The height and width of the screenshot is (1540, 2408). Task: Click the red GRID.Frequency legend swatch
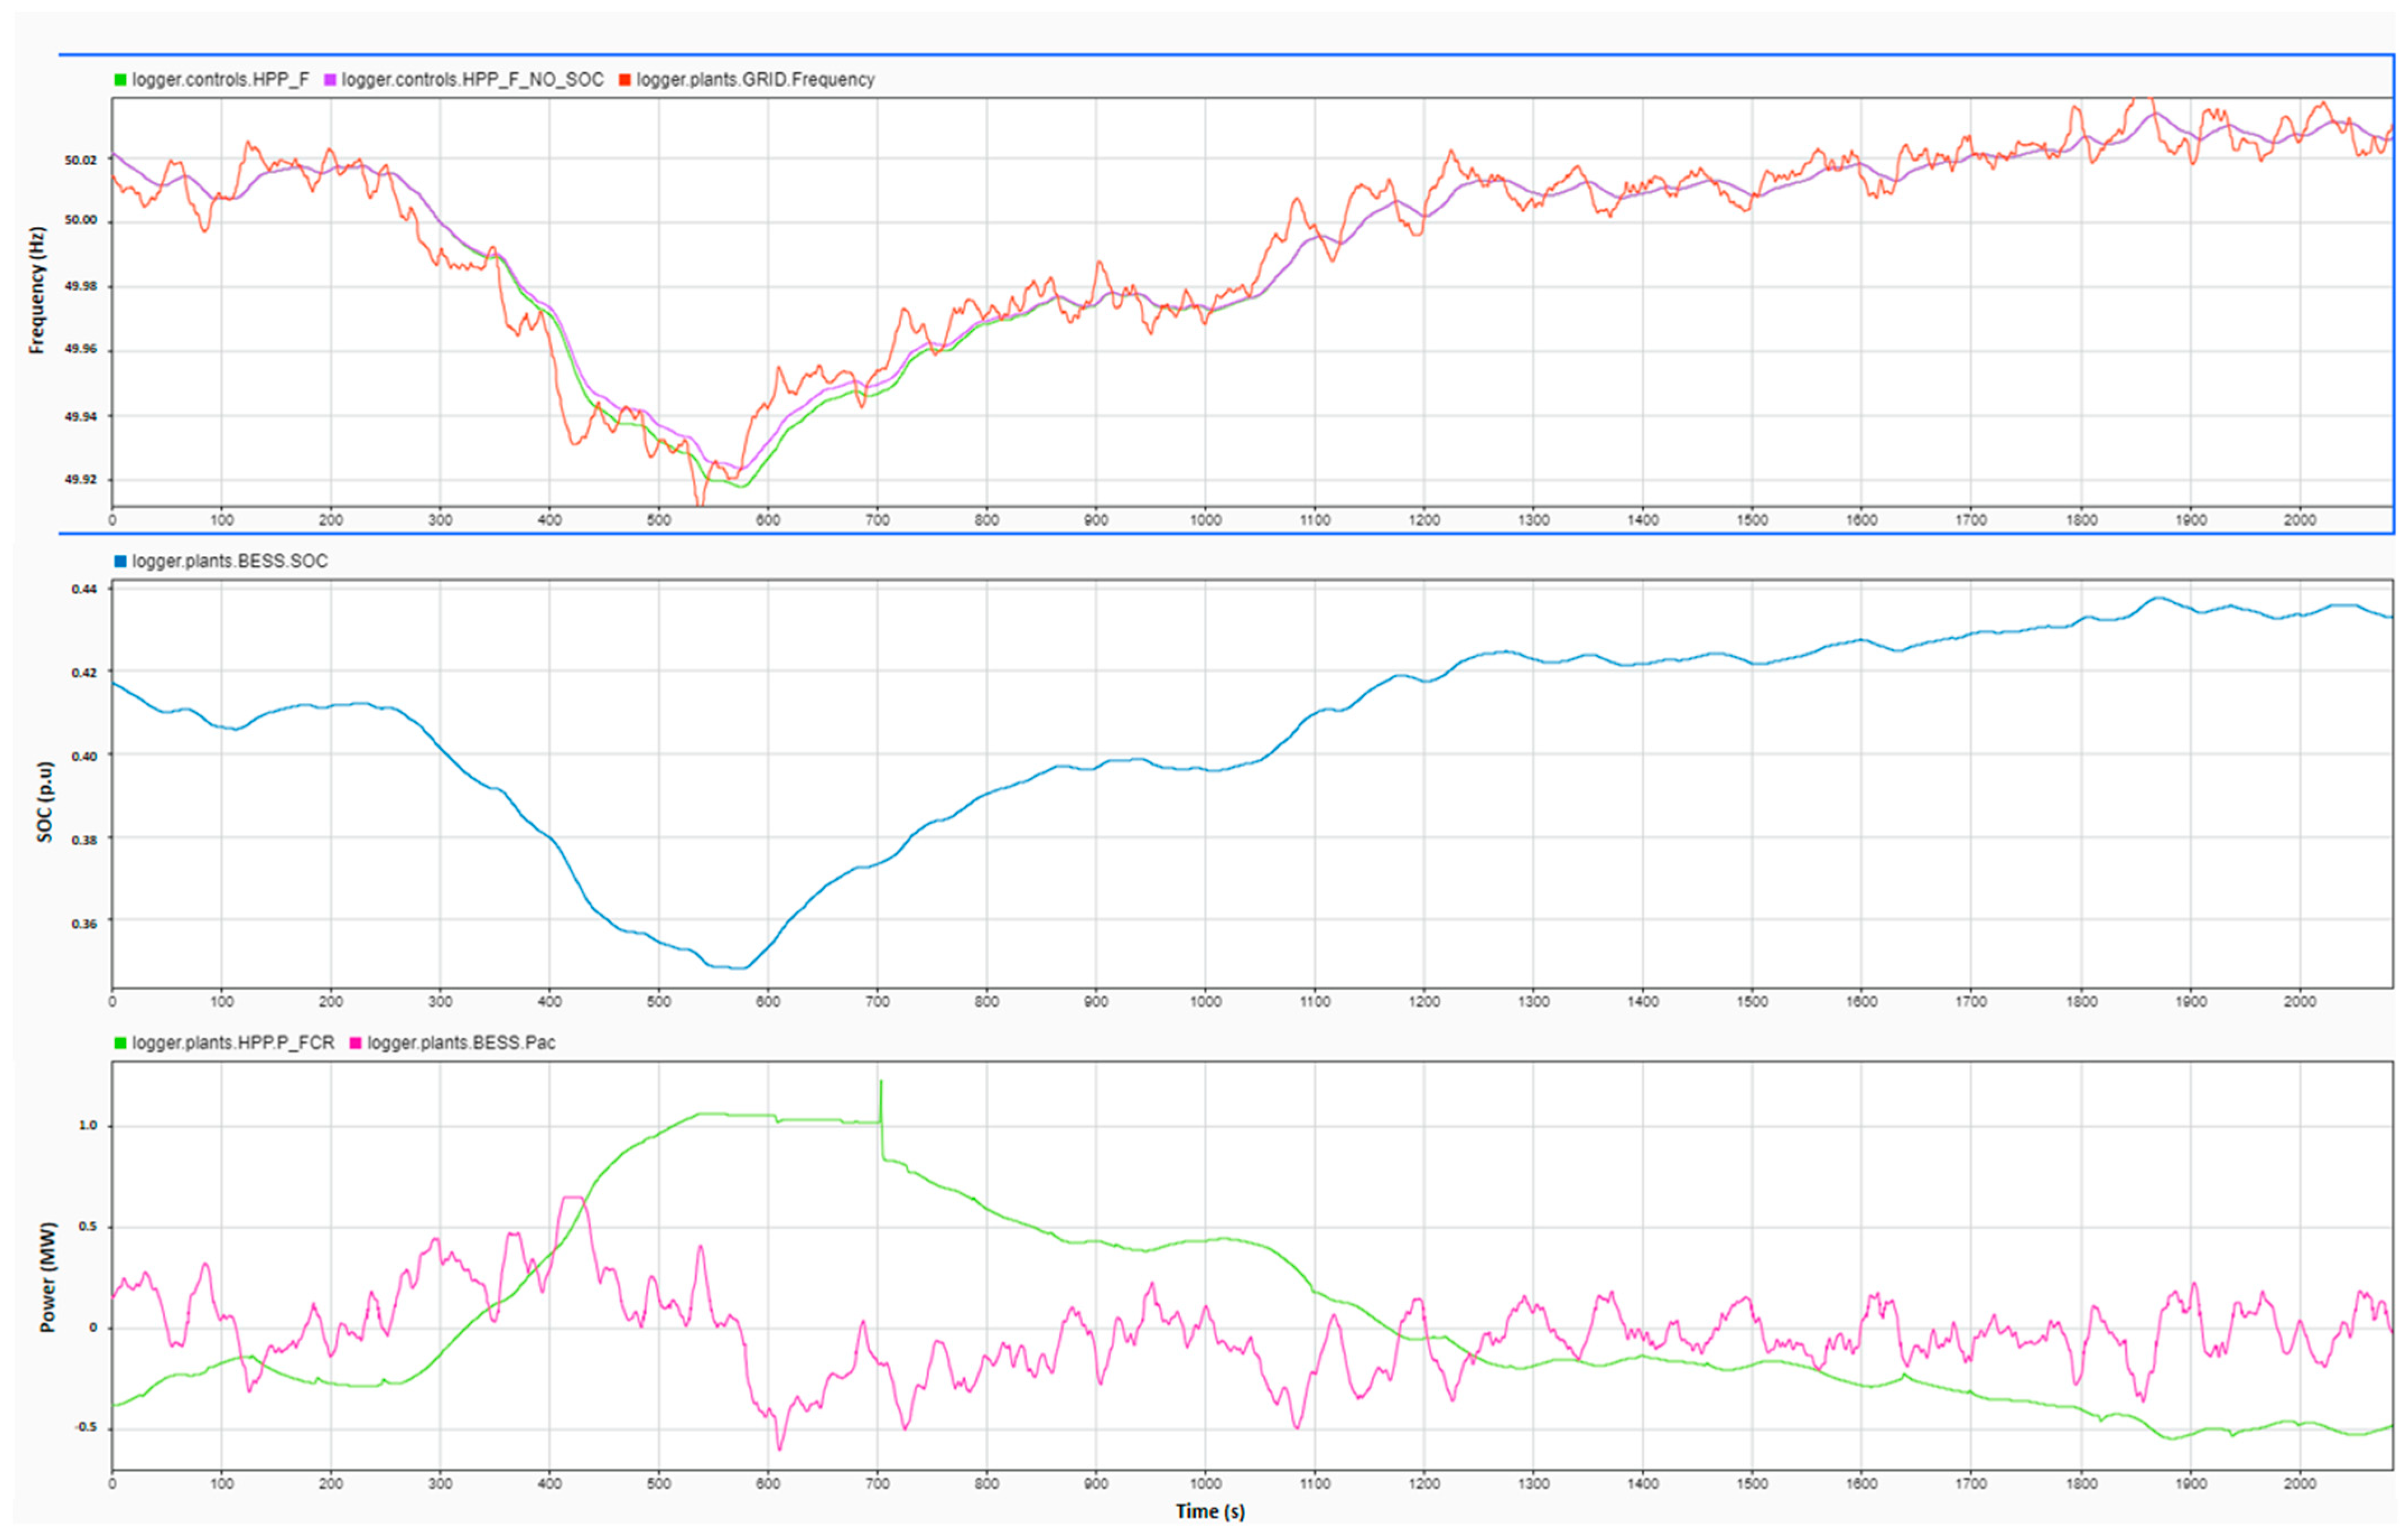click(x=625, y=80)
